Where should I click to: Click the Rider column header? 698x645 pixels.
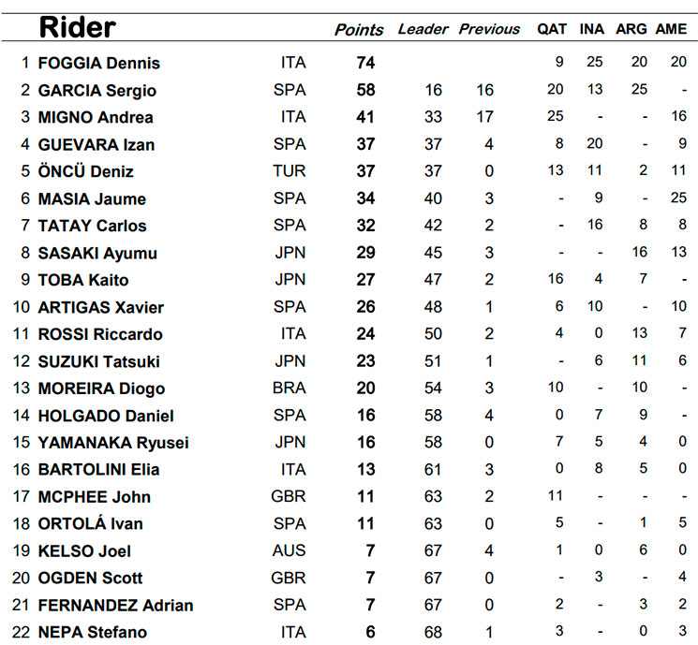pos(78,27)
